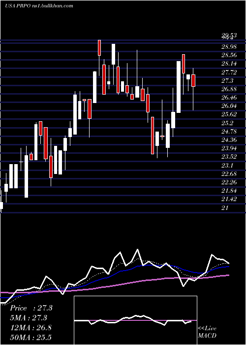The height and width of the screenshot is (345, 246).
Task: Click the last red candlestick on the right
Action: click(x=193, y=80)
